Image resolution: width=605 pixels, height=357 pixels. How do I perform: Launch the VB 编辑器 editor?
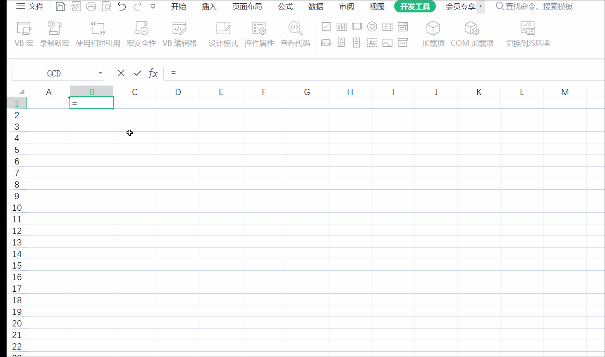pos(179,34)
